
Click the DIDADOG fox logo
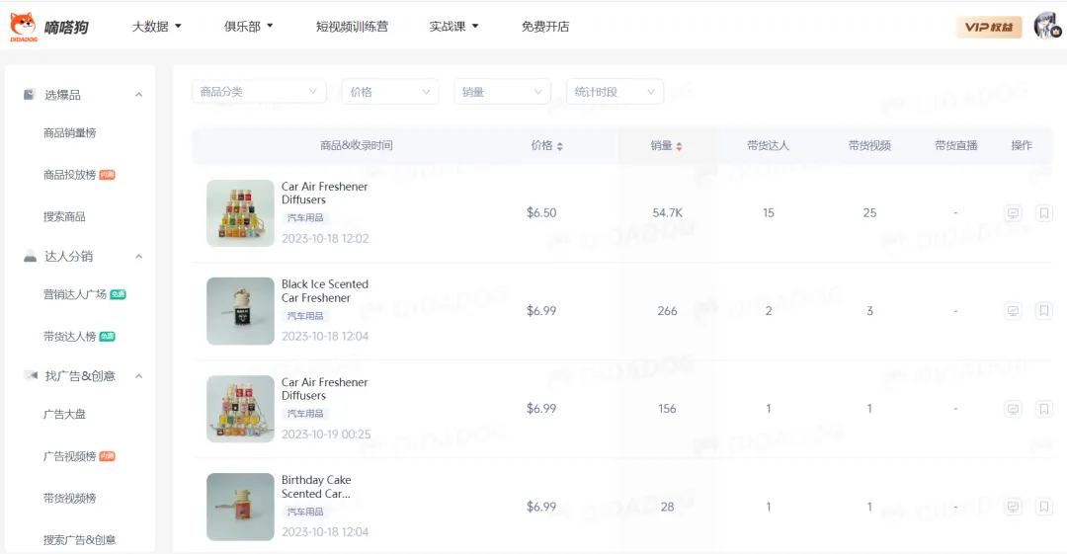click(x=23, y=28)
